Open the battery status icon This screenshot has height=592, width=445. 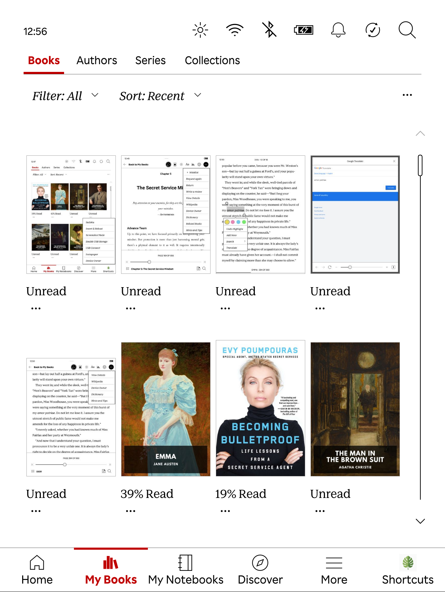[x=304, y=30]
